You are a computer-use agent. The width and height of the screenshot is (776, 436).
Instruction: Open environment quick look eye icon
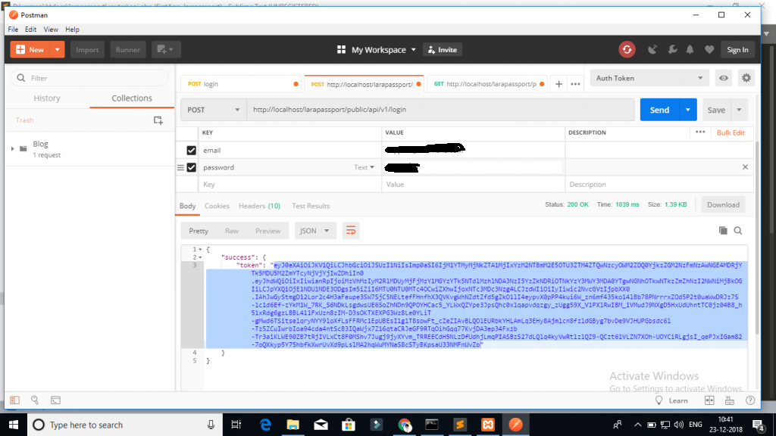[724, 78]
